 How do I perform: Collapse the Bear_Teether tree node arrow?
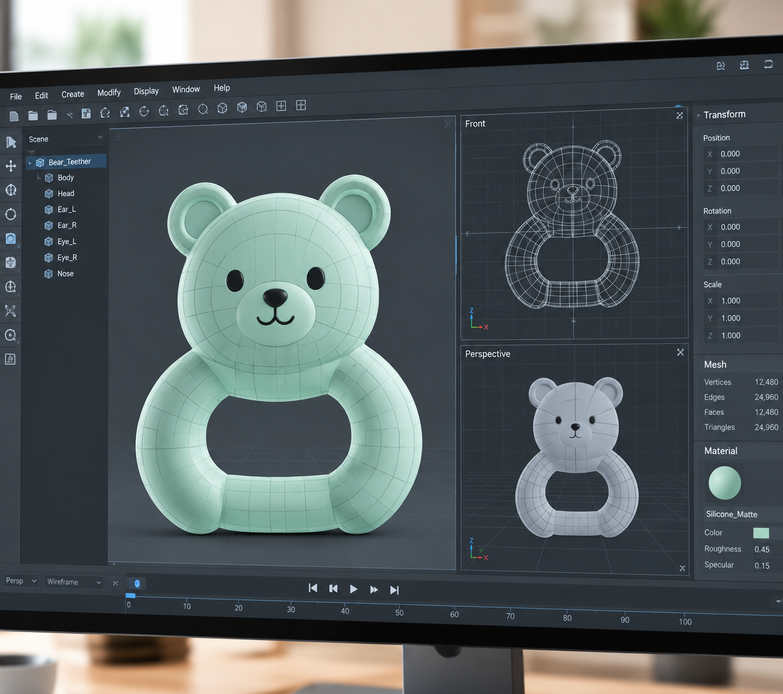pyautogui.click(x=30, y=163)
